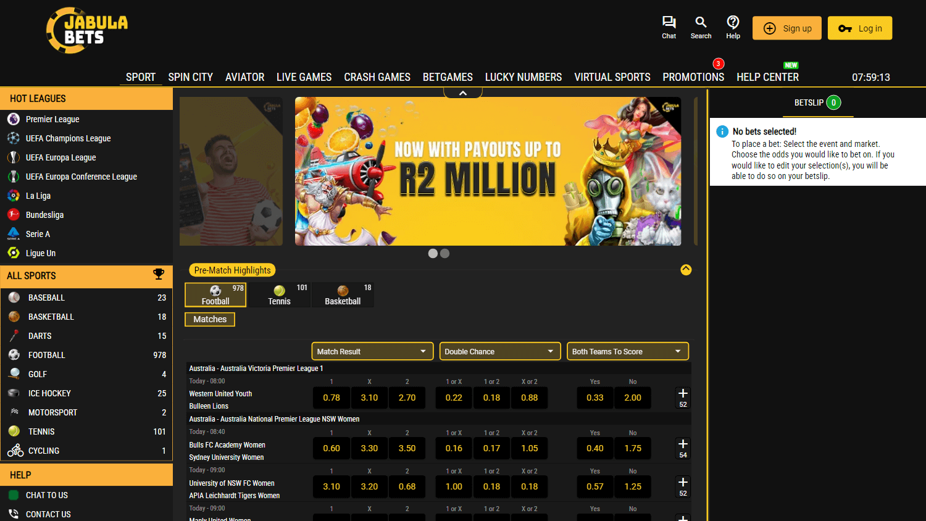Click the Matches filter button
The image size is (926, 521).
click(210, 319)
